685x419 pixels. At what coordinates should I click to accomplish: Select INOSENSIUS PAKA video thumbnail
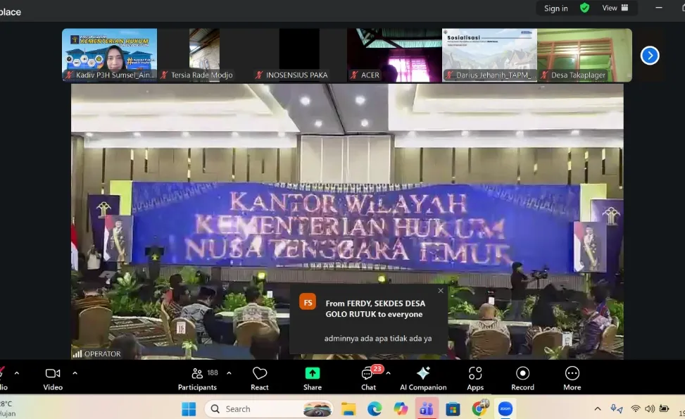click(x=299, y=55)
